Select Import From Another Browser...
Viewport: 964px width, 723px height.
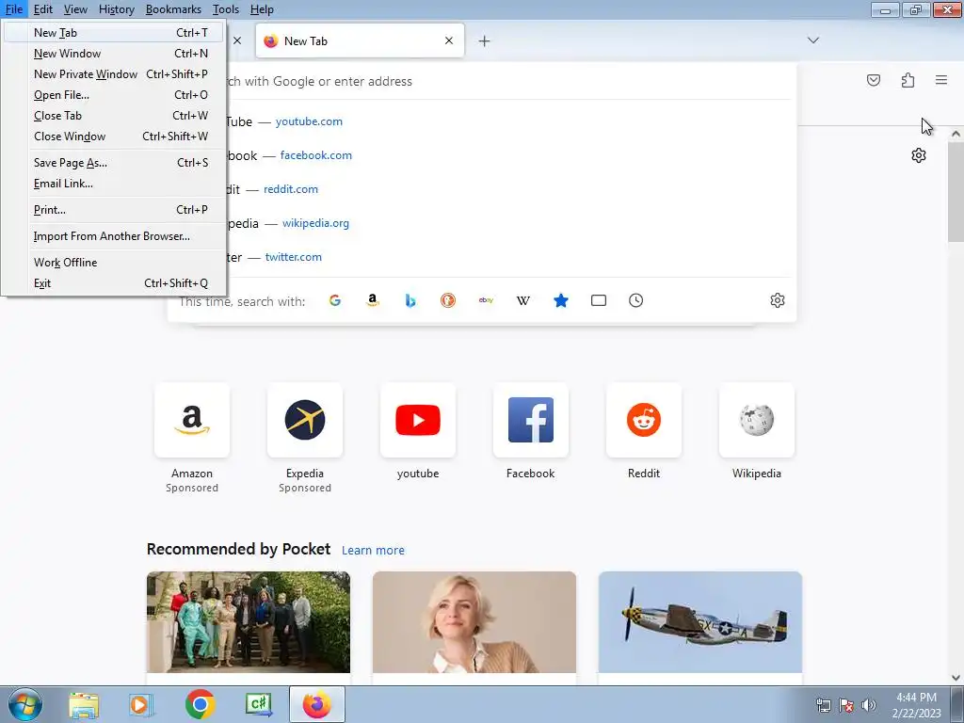114,236
